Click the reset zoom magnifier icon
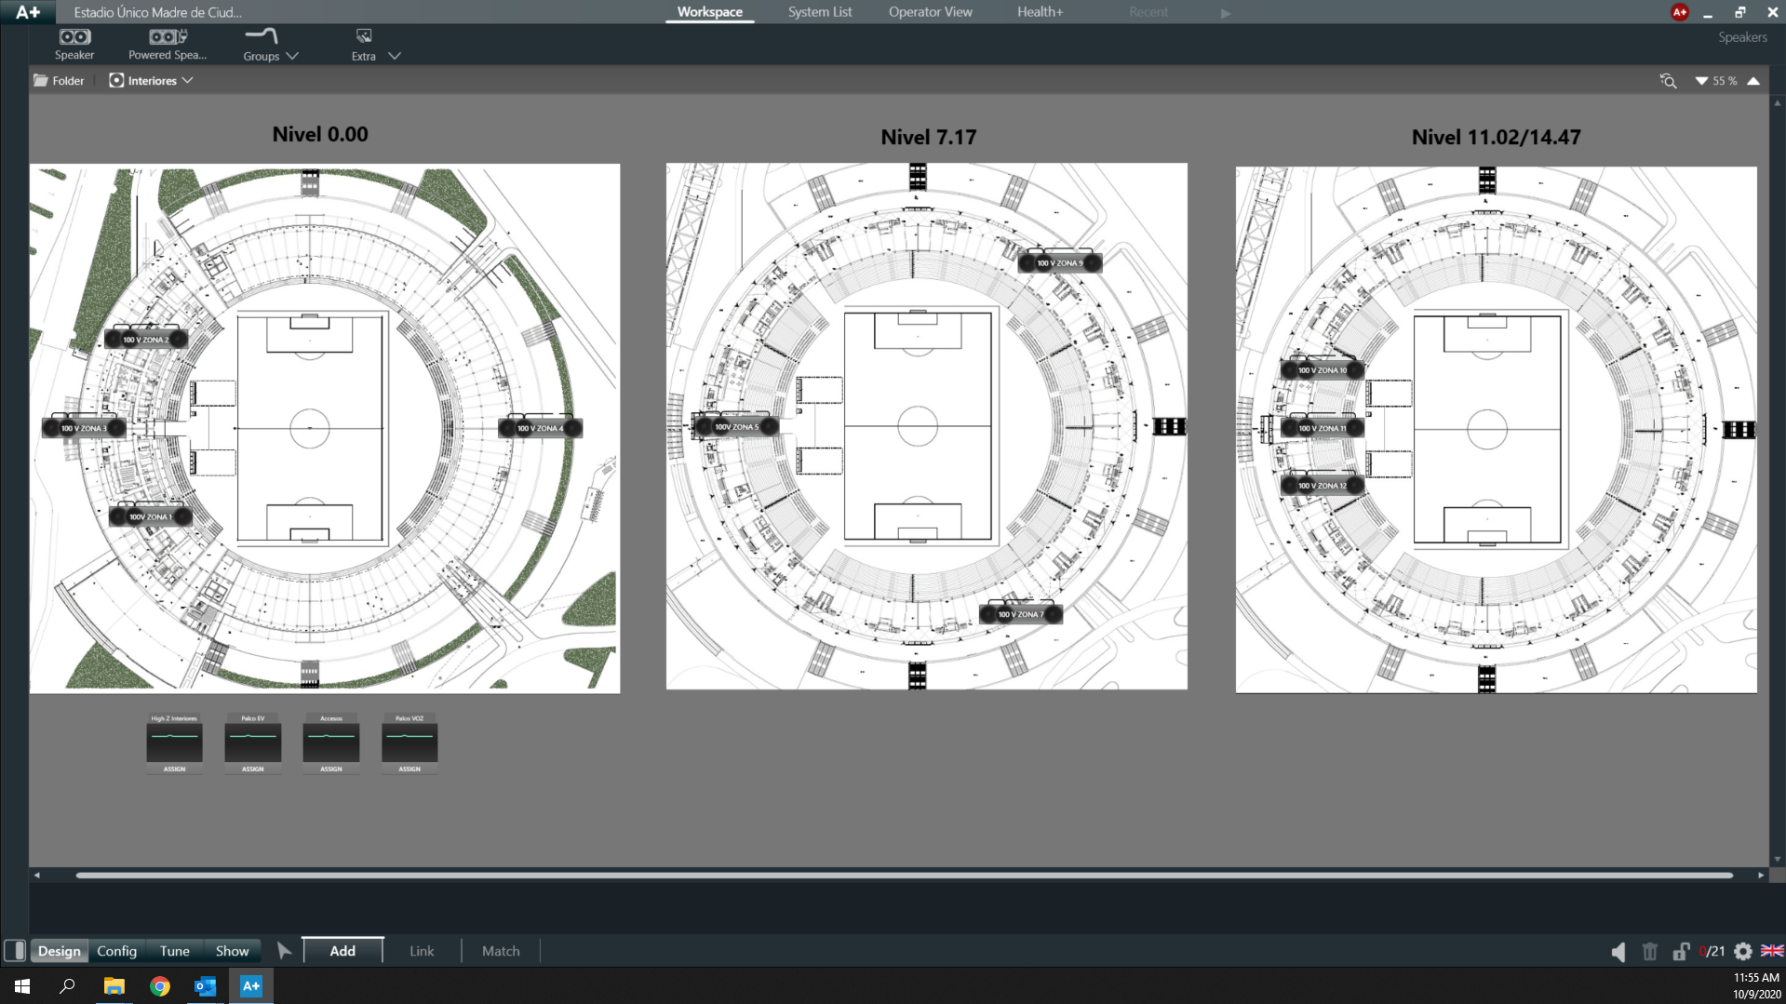Screen dimensions: 1786x1004 click(x=1668, y=81)
